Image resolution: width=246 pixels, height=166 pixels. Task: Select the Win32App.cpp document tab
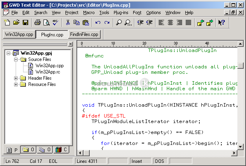19,34
